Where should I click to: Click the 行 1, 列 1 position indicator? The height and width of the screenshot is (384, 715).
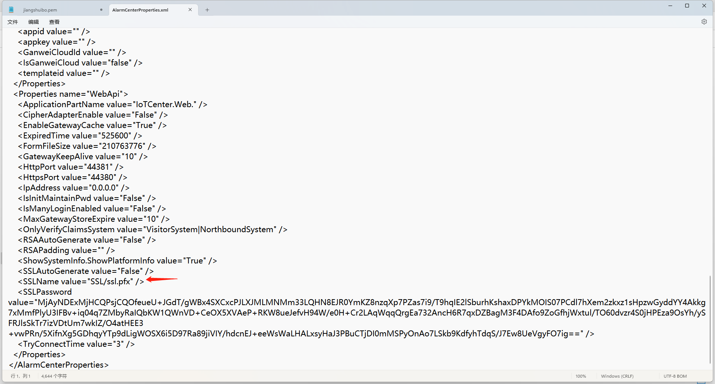click(21, 376)
